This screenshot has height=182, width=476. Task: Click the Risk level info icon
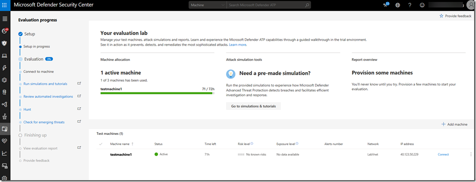click(252, 144)
